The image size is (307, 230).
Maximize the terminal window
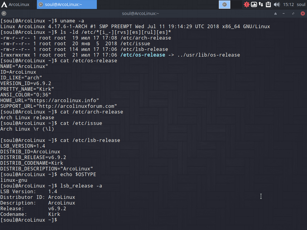coord(293,13)
